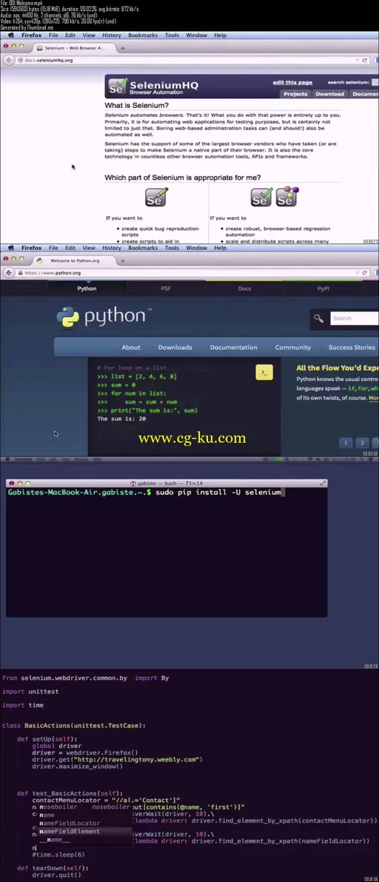
Task: Focus the docs.seleniumhq.org address bar
Action: click(x=191, y=60)
